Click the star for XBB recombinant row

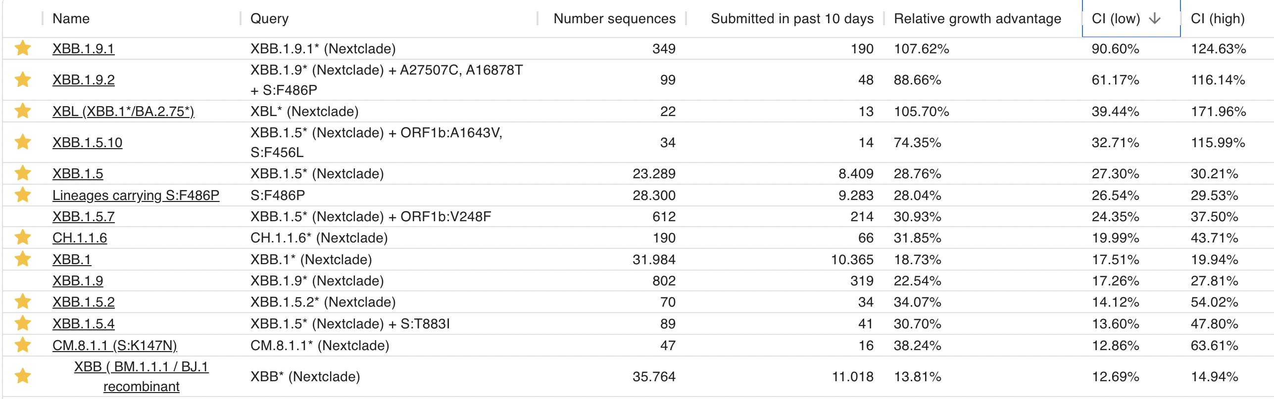(x=22, y=376)
